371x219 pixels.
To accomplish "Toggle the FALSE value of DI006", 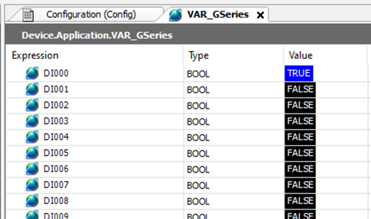I will coord(300,170).
